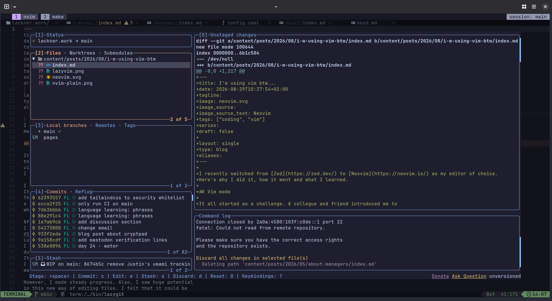This screenshot has height=301, width=552.
Task: Select nvim-plain.png in Files panel
Action: pos(111,83)
